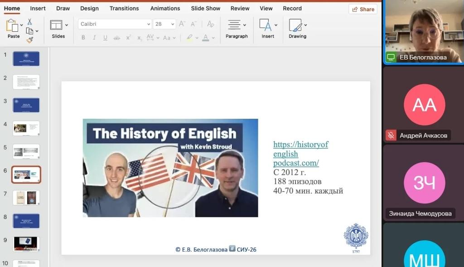The height and width of the screenshot is (267, 464).
Task: Open the Animations tab
Action: pos(165,8)
